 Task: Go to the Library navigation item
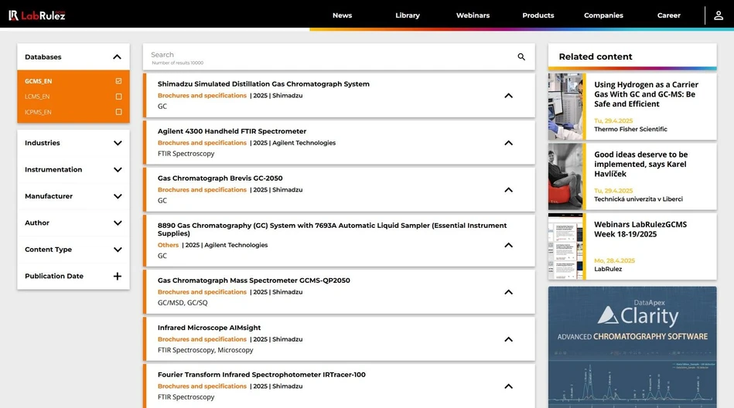(x=407, y=15)
